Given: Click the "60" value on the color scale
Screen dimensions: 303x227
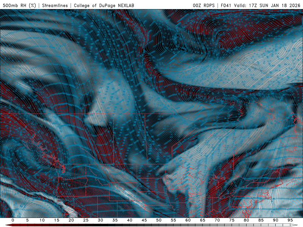Looking at the screenshot, I should tap(188, 220).
